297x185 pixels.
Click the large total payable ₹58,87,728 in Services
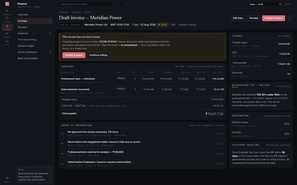pyautogui.click(x=214, y=114)
